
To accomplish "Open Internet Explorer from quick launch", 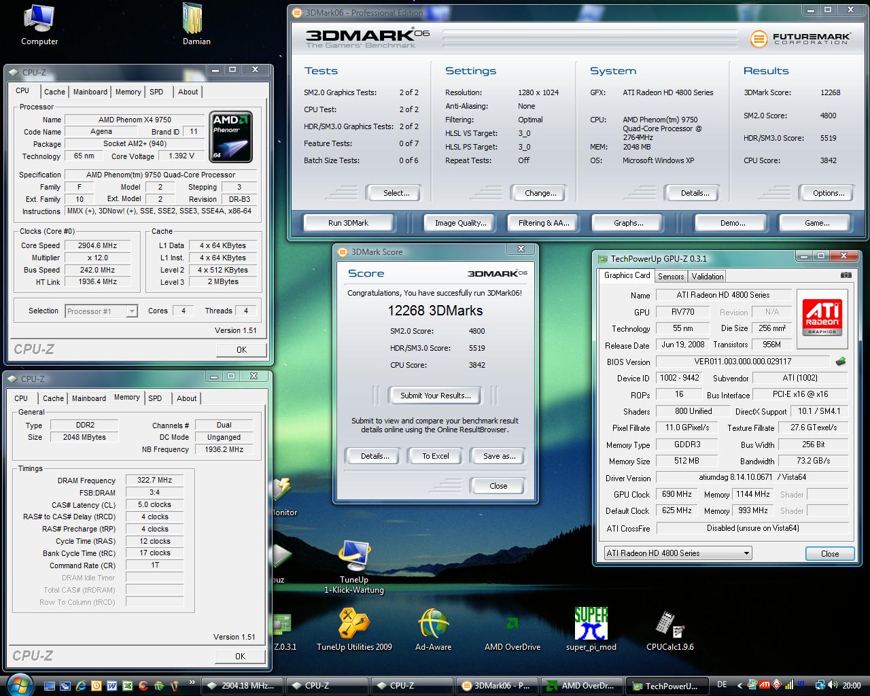I will (82, 685).
